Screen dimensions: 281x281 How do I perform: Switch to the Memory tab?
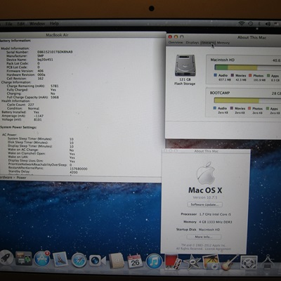(x=223, y=43)
